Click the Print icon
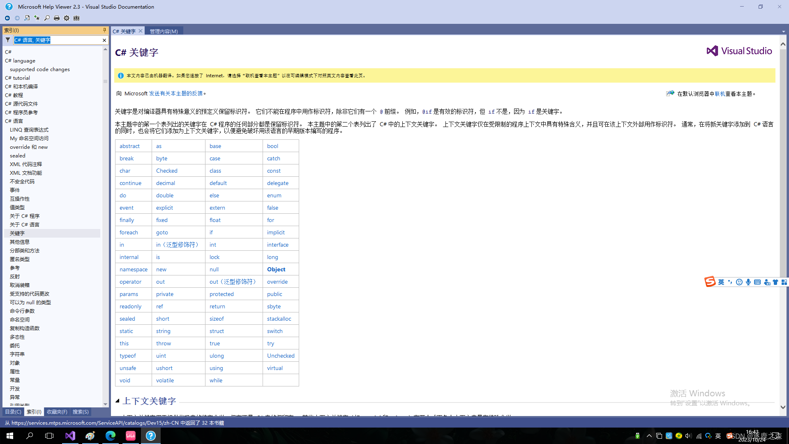Screen dimensions: 789x444 pyautogui.click(x=57, y=18)
